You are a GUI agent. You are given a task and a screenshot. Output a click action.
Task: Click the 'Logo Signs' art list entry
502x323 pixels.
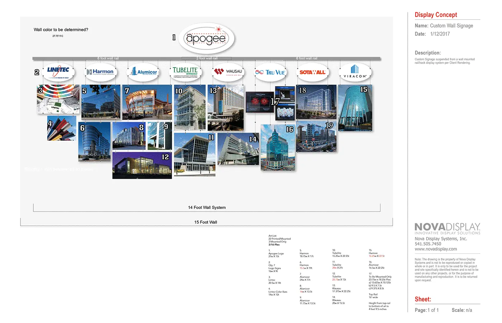coord(275,268)
